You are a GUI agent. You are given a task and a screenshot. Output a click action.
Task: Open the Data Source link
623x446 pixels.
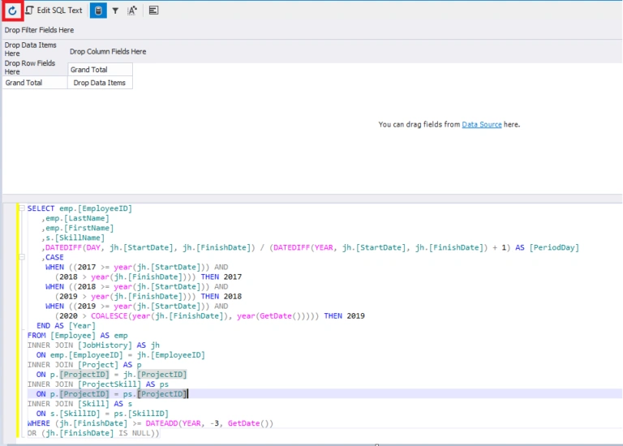[x=482, y=124]
